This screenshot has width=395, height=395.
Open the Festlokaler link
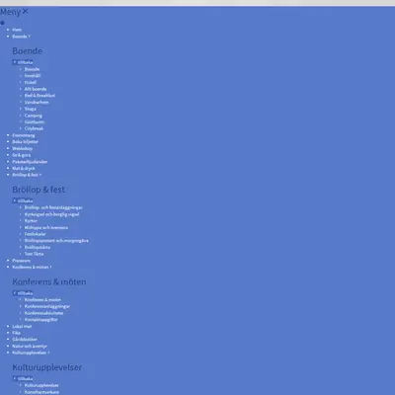[36, 234]
